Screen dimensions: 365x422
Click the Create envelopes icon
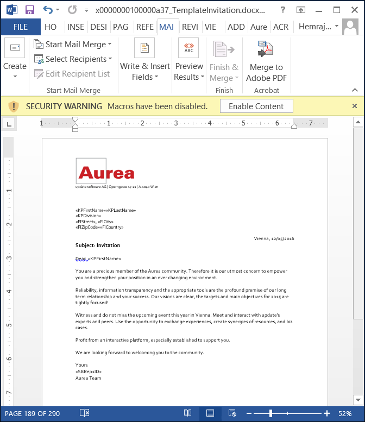tap(15, 48)
